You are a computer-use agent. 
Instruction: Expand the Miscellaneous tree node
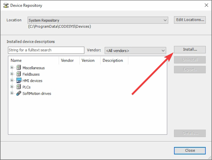coord(12,67)
